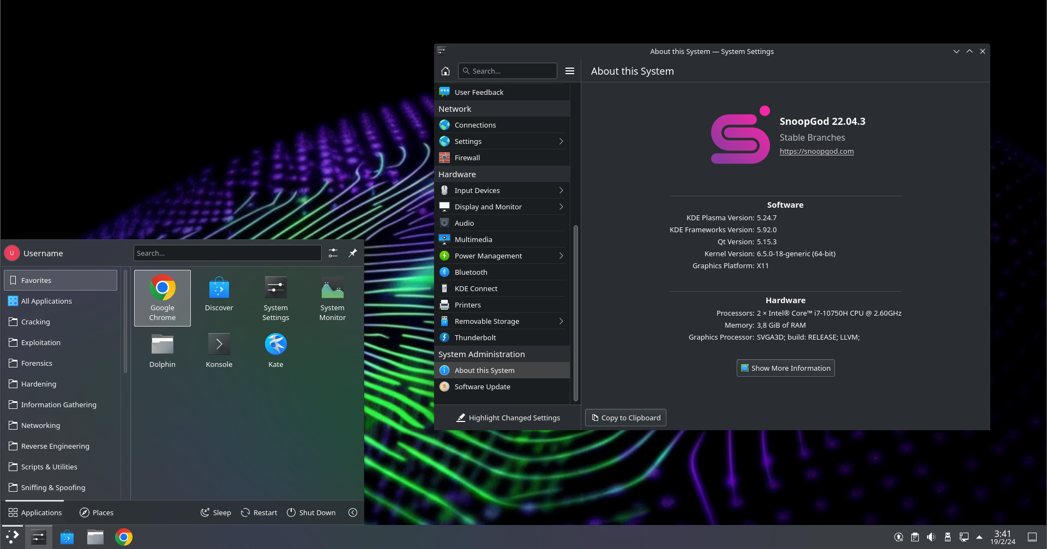Open the clock showing 3:41

click(x=1003, y=537)
